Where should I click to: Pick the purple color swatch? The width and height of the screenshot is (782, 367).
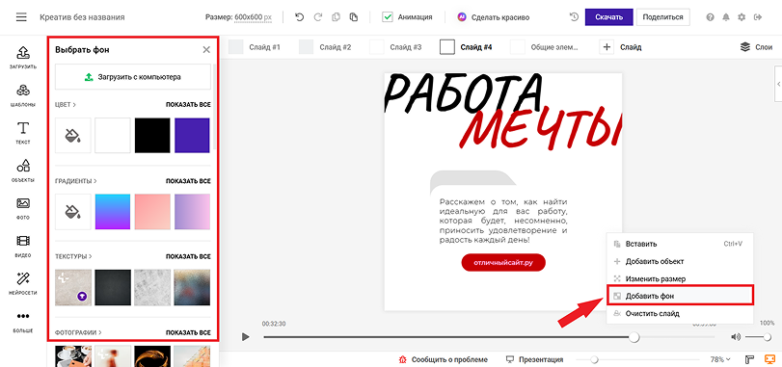coord(192,136)
